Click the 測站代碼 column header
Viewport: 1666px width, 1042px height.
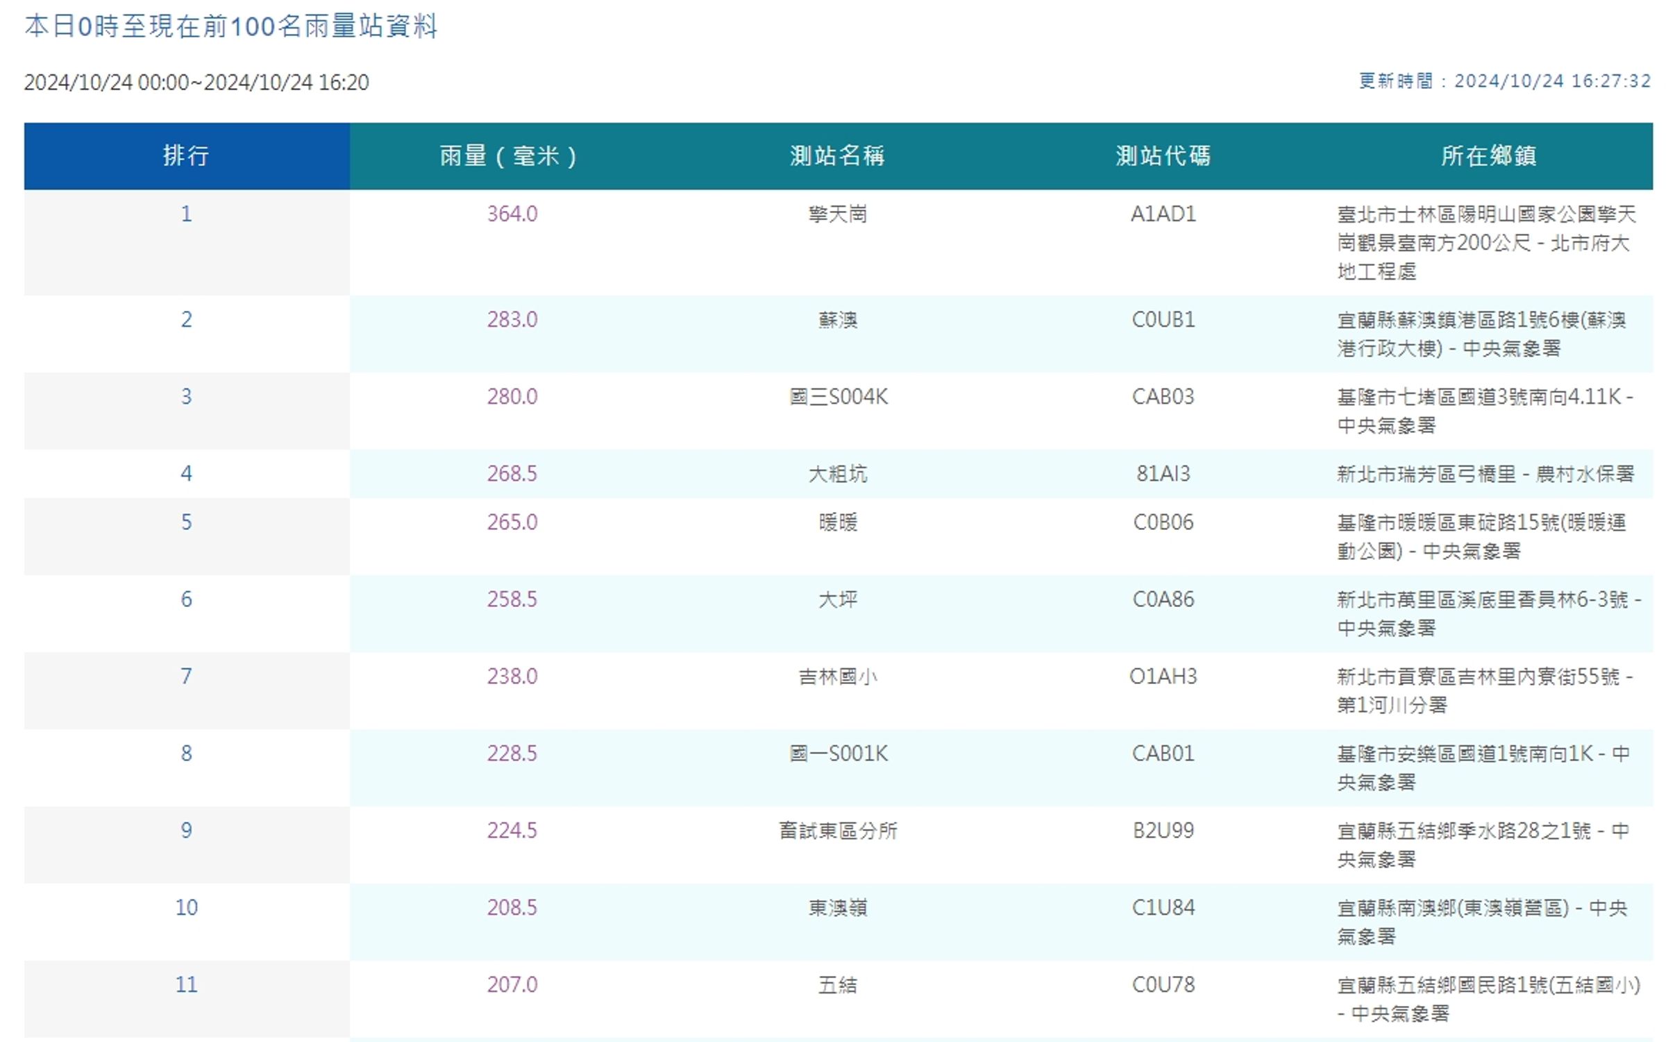(x=1163, y=155)
